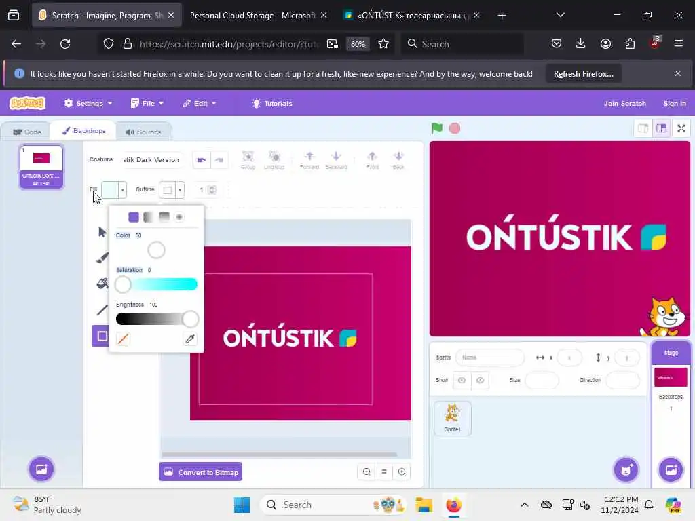Select the Ontustik Dark backdrop thumbnail
Screen dimensions: 695x521
click(41, 167)
